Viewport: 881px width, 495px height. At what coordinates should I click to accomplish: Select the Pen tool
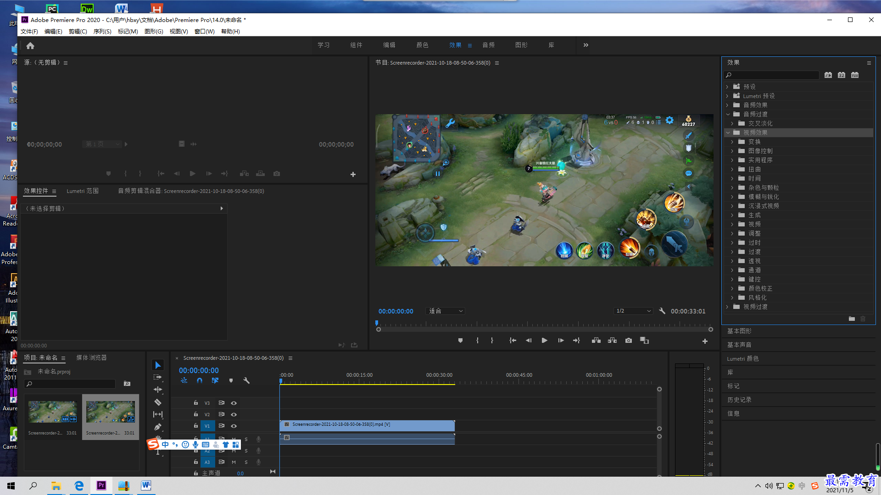pos(158,427)
